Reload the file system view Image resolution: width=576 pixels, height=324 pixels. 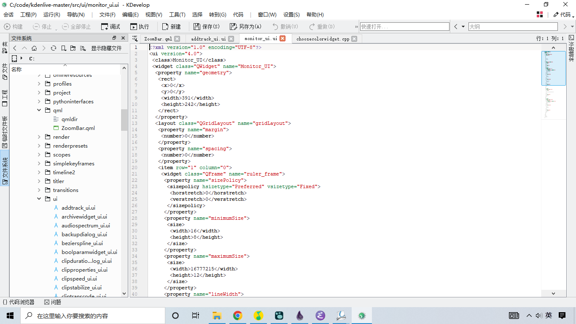54,48
